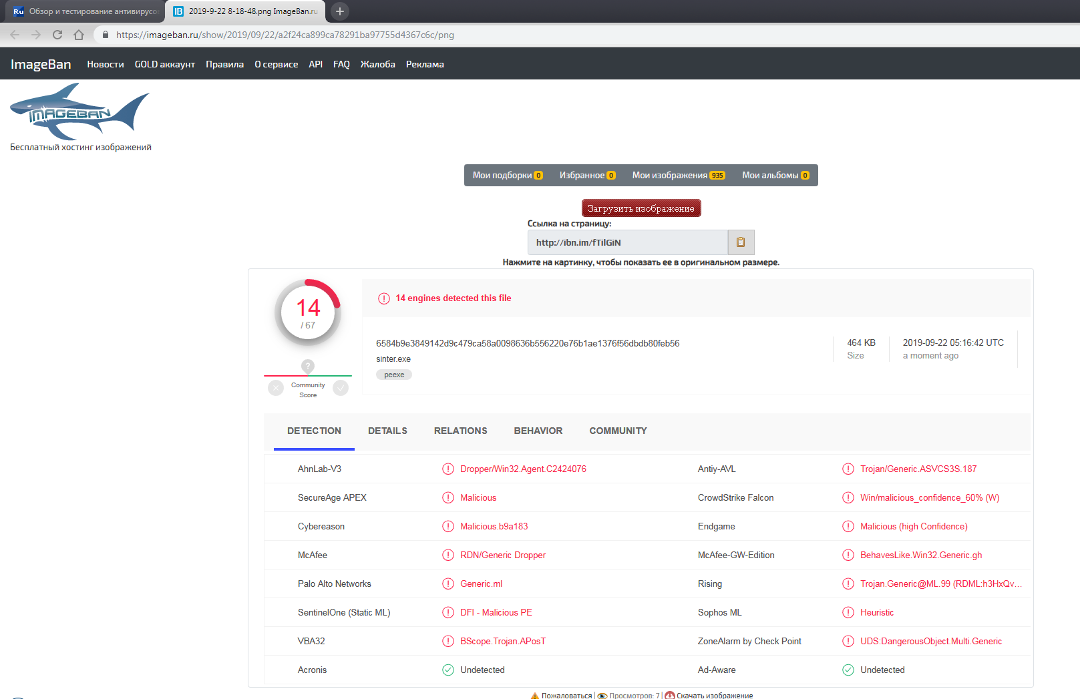Select the '2019-9-22 8-18-48.png ImageBan.ru' tab
Viewport: 1080px width, 699px height.
click(x=246, y=11)
